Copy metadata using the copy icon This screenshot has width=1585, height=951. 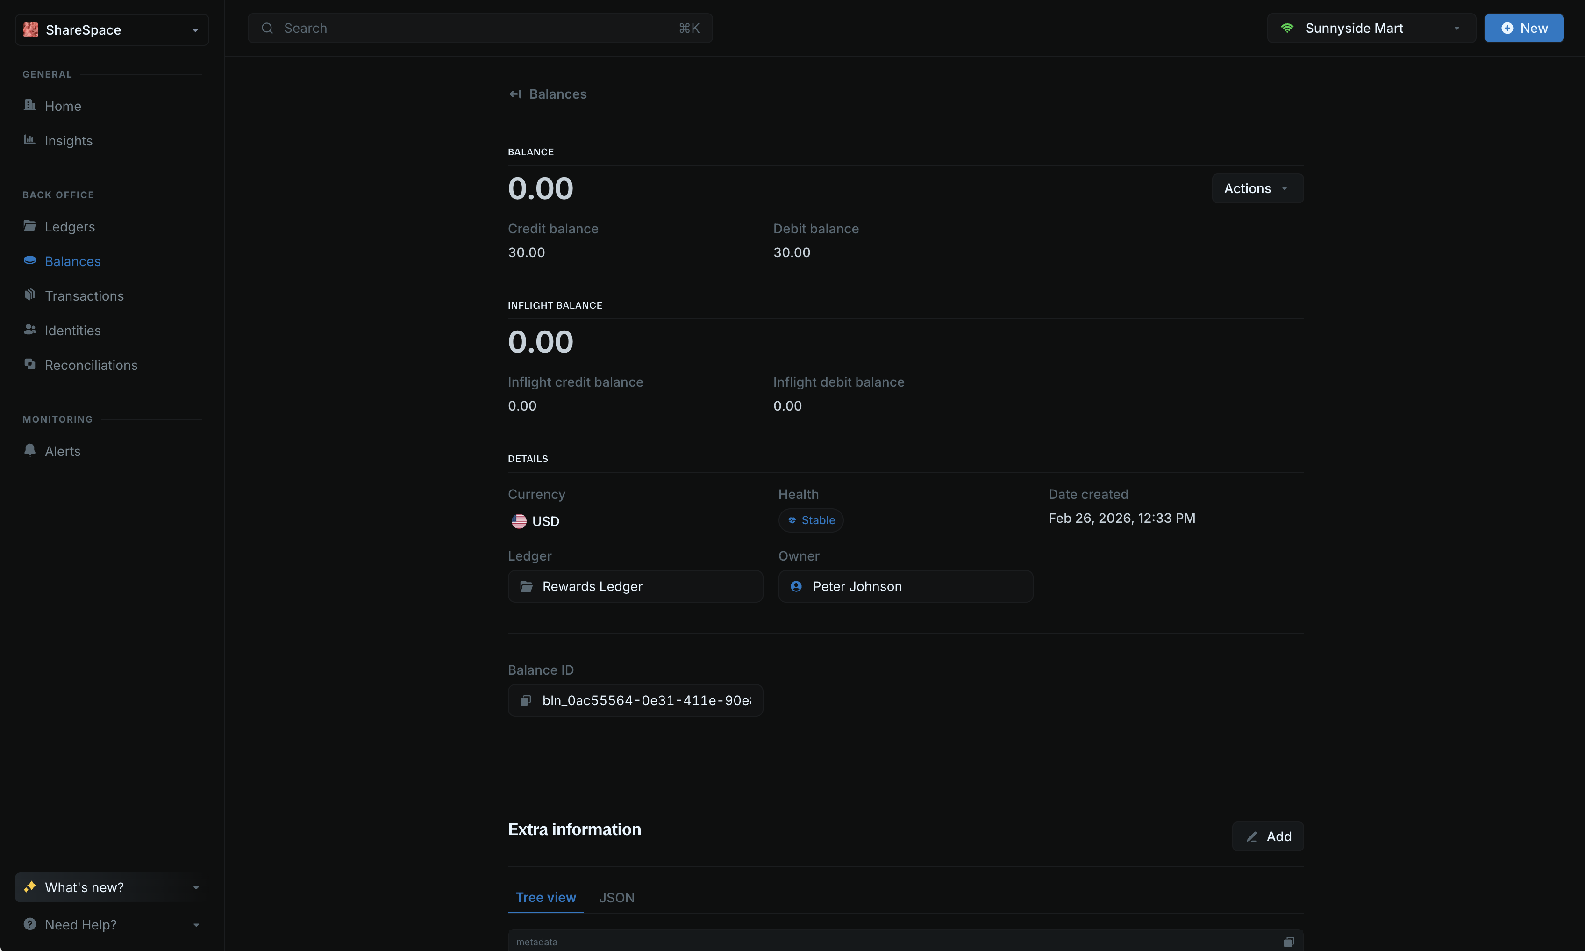pos(1288,941)
